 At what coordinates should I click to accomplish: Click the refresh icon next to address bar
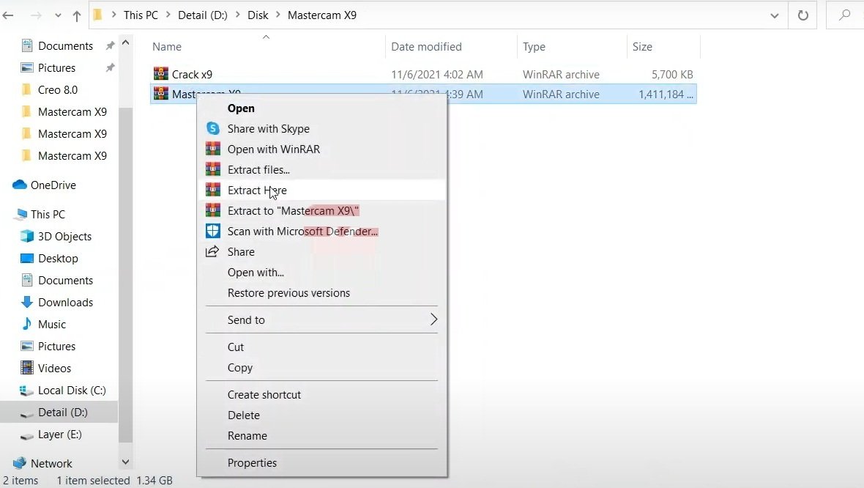point(802,15)
